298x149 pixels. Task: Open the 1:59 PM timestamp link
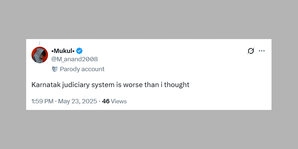pyautogui.click(x=42, y=101)
